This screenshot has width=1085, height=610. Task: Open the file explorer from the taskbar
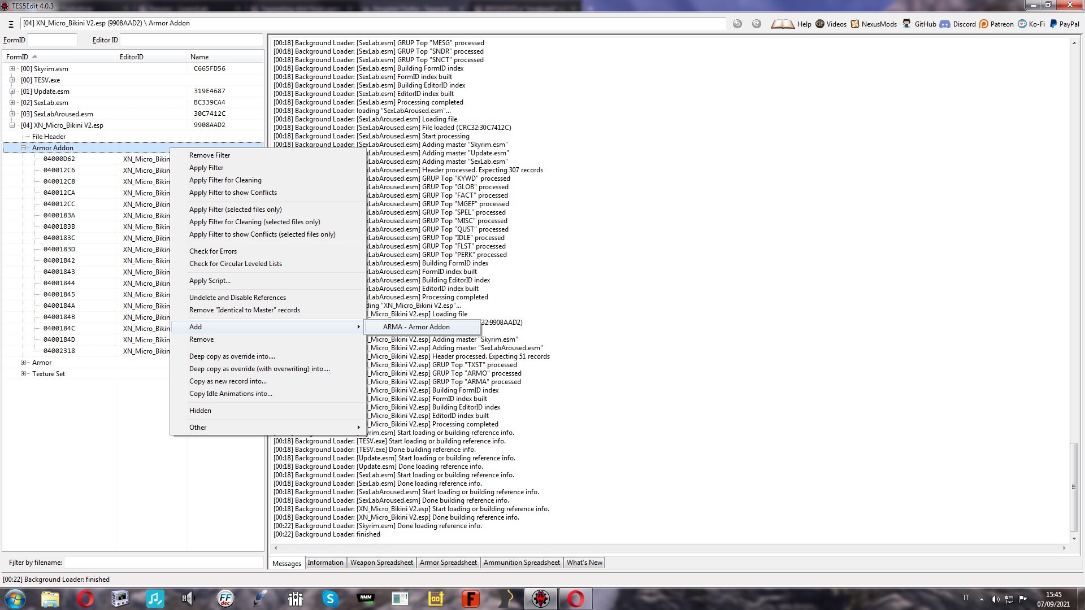50,599
